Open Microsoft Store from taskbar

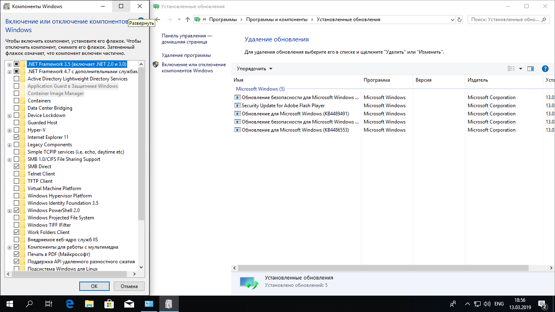(109, 303)
